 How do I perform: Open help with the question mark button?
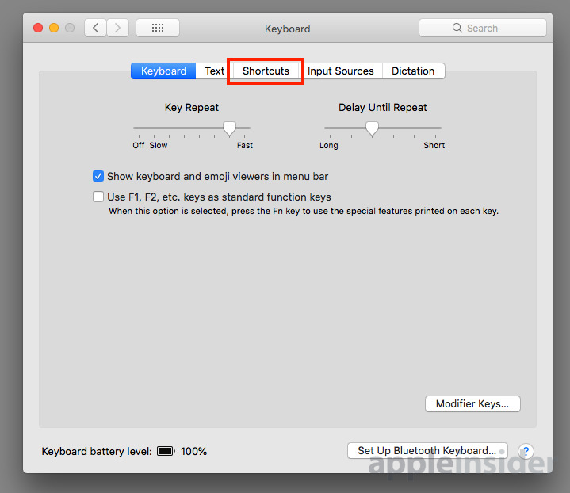point(526,451)
